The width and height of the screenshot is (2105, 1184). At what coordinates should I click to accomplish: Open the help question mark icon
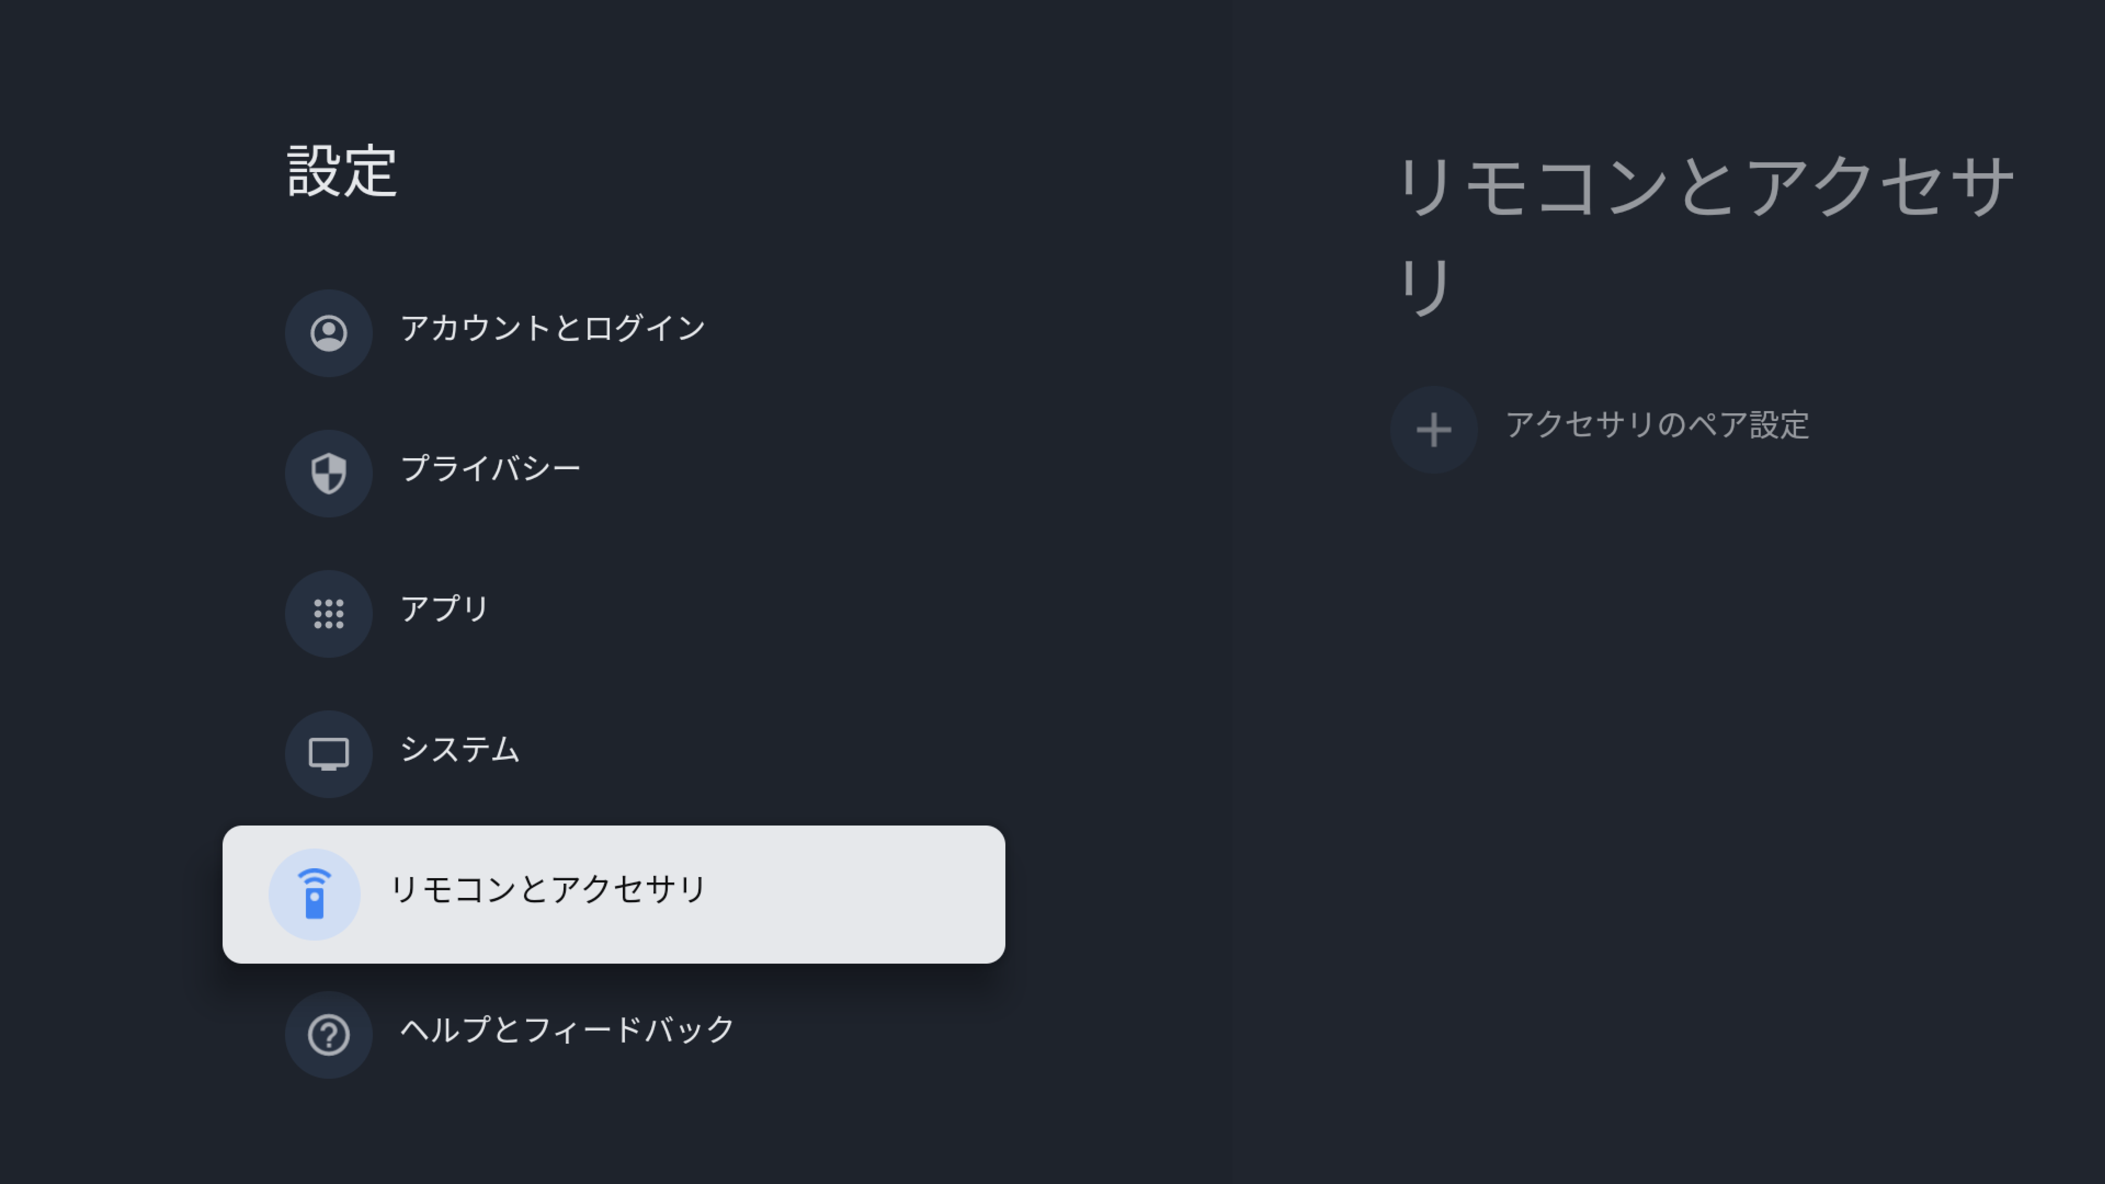pos(328,1035)
